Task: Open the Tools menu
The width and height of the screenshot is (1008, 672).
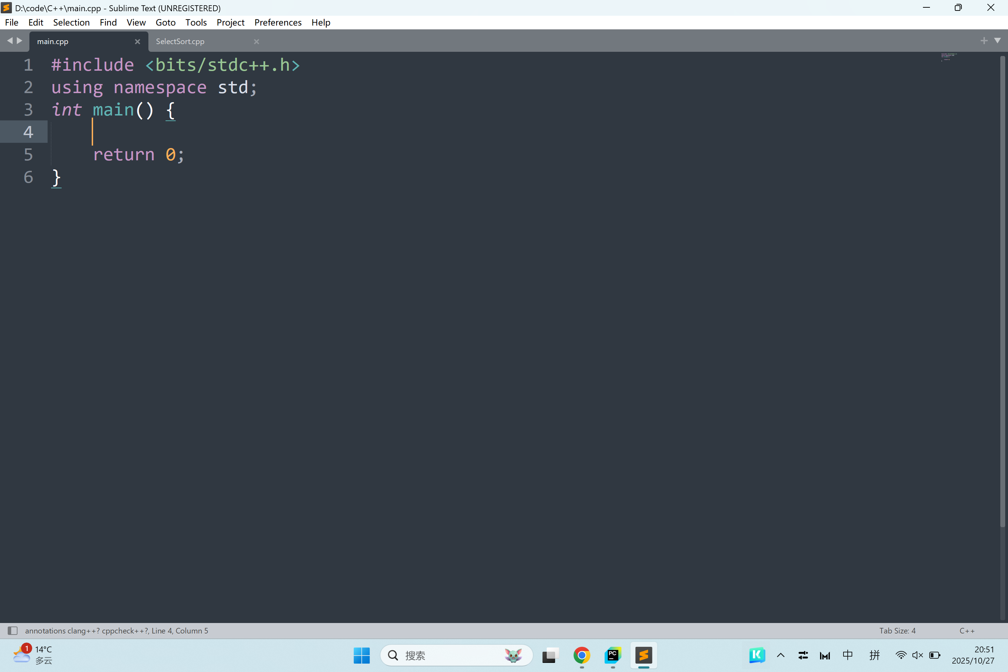Action: (x=196, y=22)
